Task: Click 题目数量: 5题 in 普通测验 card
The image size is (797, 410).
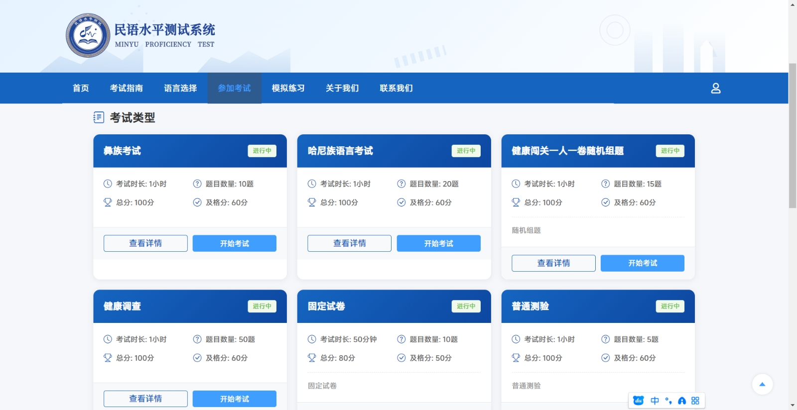Action: 636,339
